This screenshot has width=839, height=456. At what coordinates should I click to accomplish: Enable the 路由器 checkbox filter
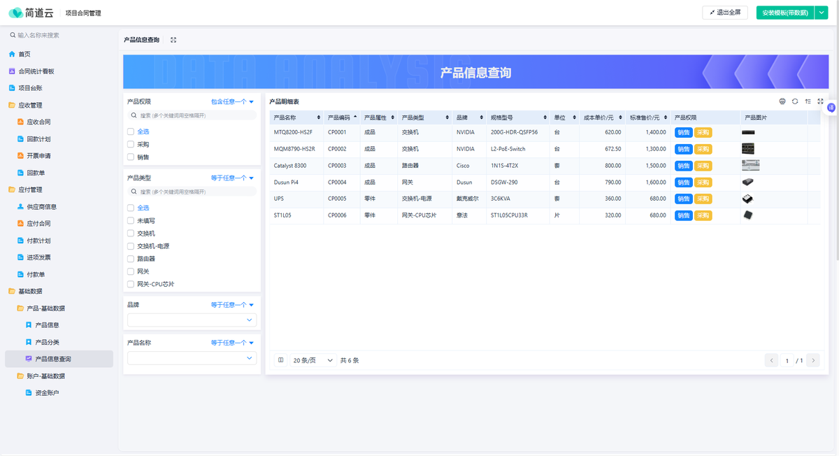pyautogui.click(x=131, y=259)
